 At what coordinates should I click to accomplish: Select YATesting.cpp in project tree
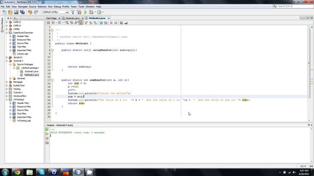24,121
